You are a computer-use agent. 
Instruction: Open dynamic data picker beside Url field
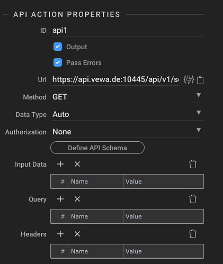coord(189,80)
